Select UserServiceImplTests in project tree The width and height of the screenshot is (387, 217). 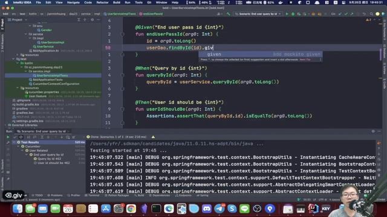pos(52,75)
